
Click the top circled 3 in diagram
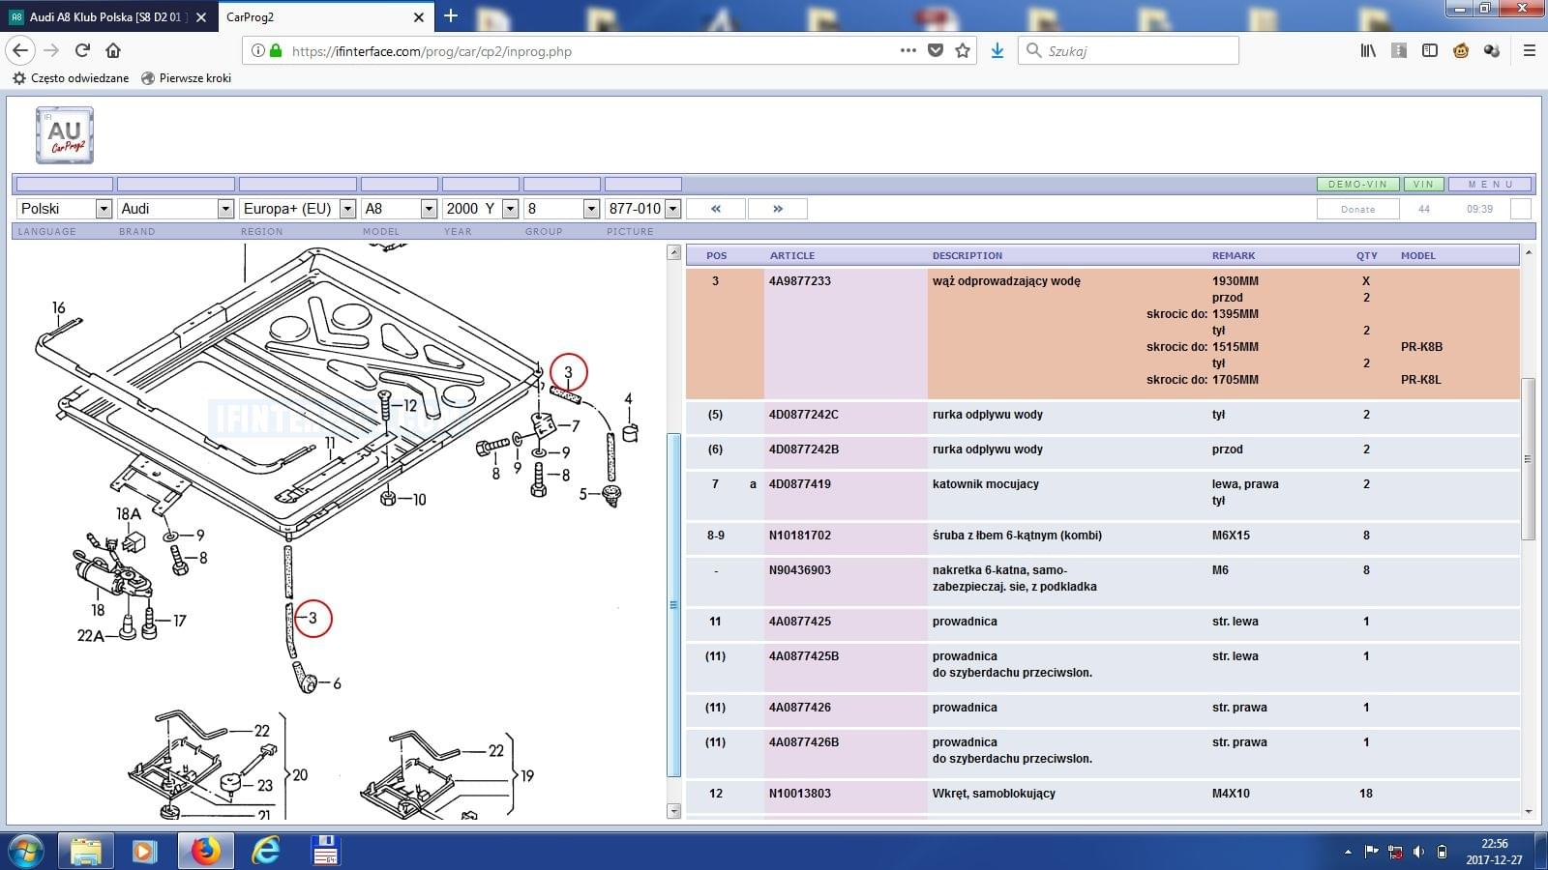click(x=568, y=372)
